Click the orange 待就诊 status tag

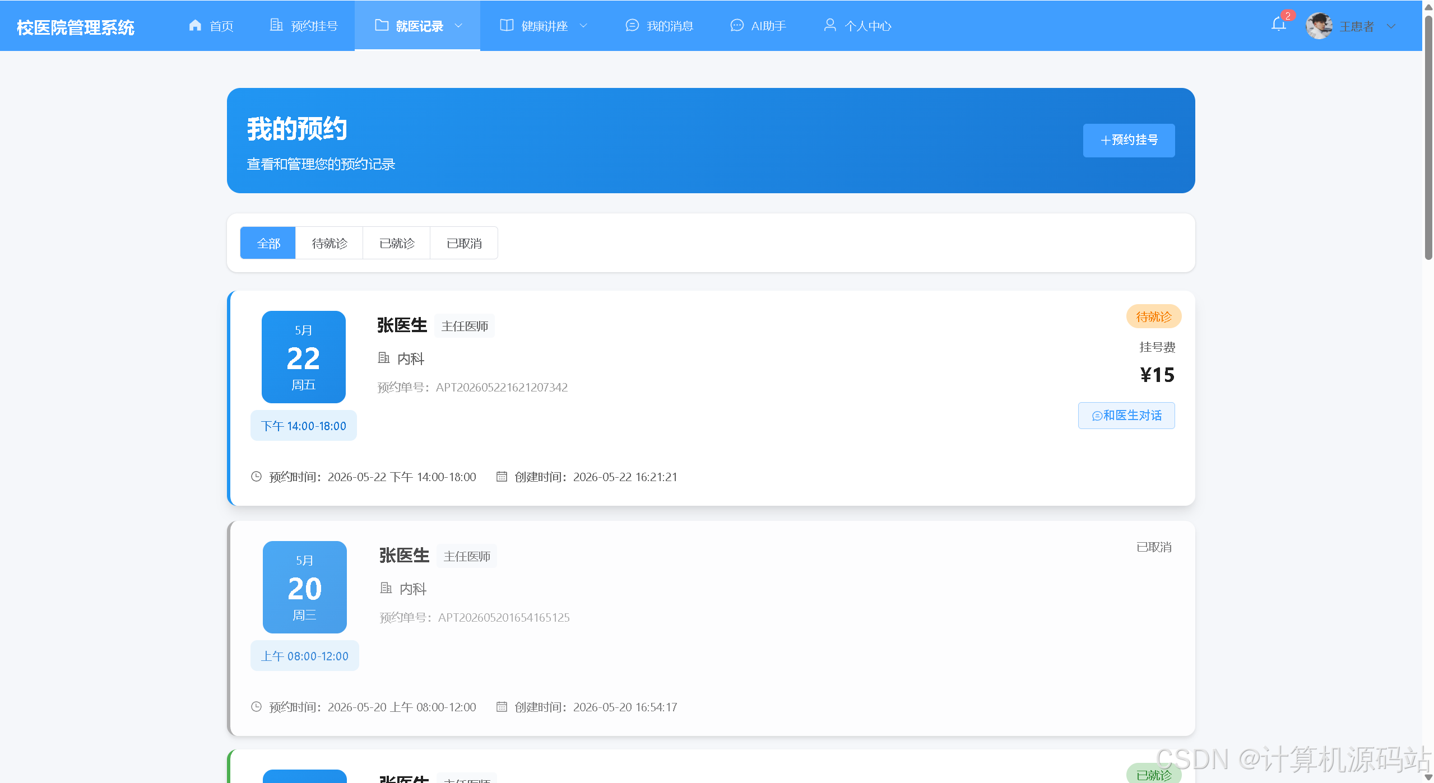click(1154, 317)
